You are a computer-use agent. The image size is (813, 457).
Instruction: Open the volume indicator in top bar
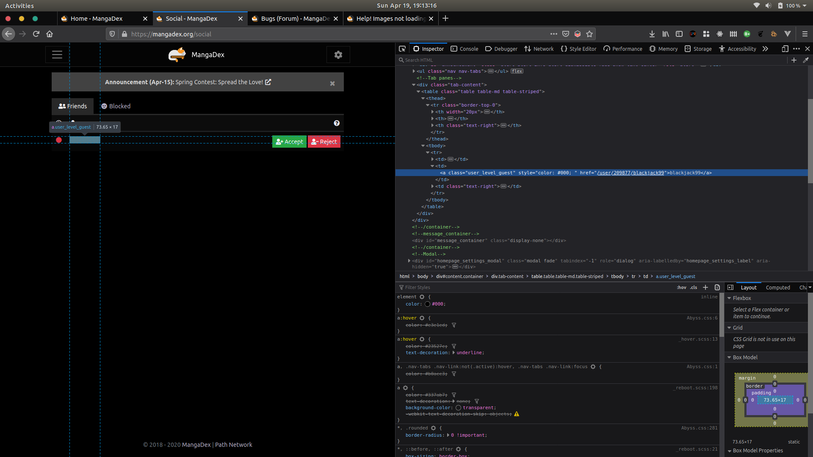(x=768, y=6)
